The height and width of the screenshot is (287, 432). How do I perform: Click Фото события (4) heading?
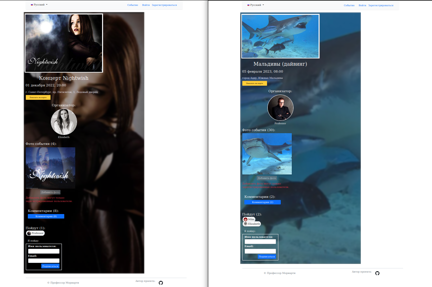41,144
